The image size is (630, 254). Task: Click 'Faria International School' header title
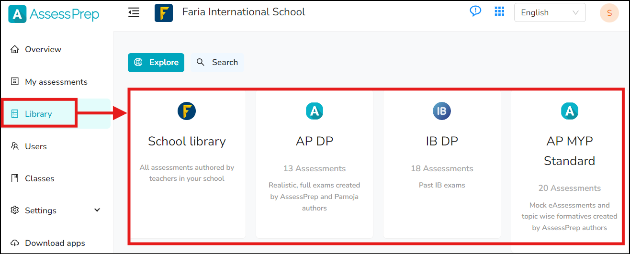point(244,12)
